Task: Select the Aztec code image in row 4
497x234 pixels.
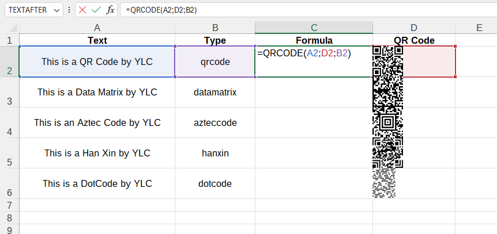Action: pyautogui.click(x=387, y=122)
